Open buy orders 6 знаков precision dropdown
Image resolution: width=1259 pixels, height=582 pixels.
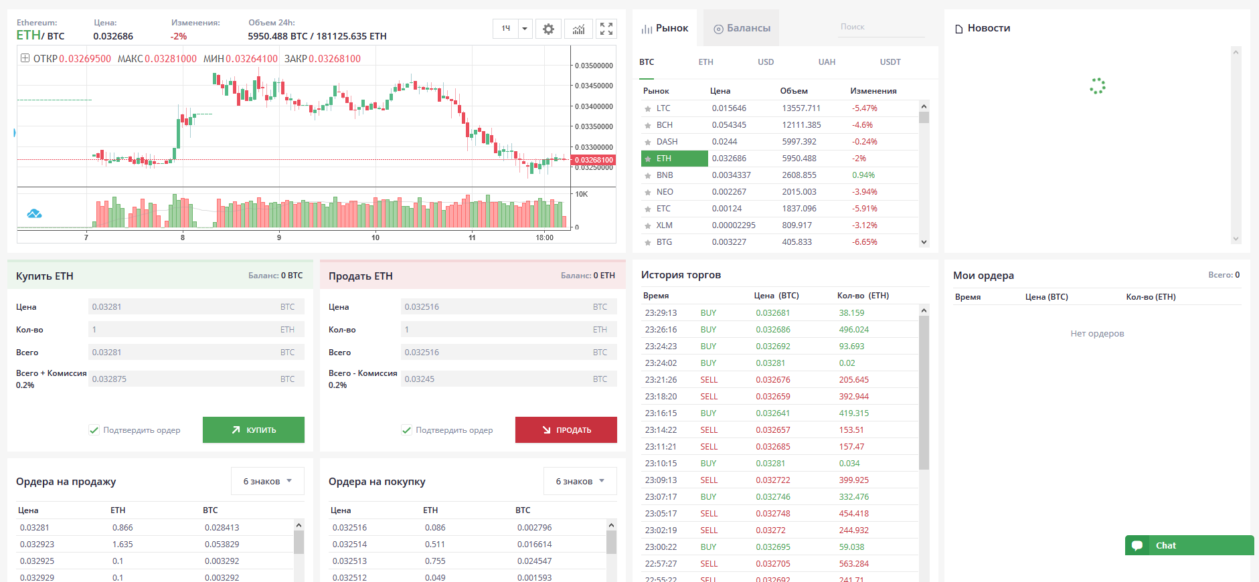click(580, 481)
